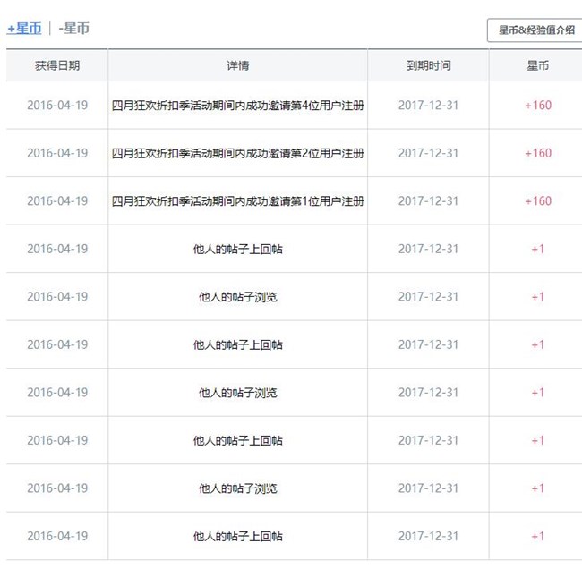Select the 邀请第4位用户注册 detail entry

[x=237, y=106]
